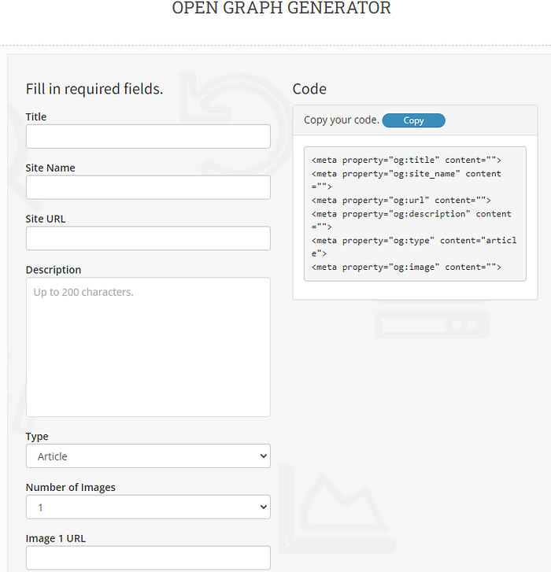
Task: Focus the Title input field
Action: pos(148,136)
